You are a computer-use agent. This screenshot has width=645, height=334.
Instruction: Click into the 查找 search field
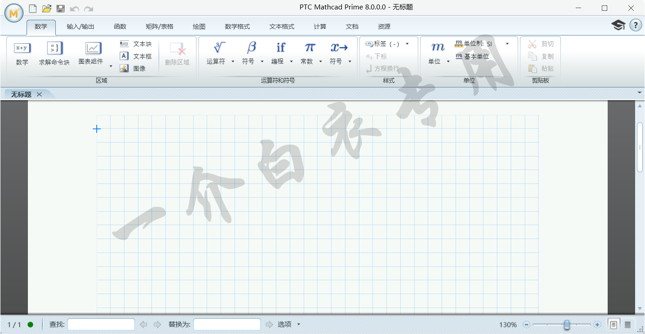[x=101, y=325]
